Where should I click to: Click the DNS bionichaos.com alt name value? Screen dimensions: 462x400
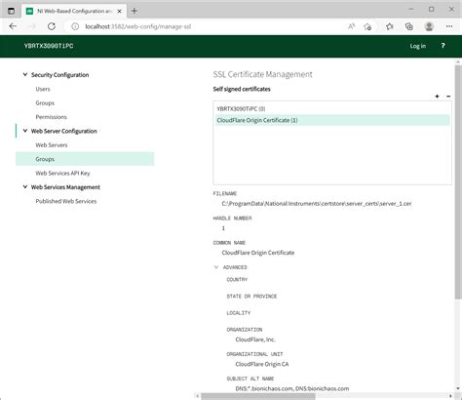click(292, 388)
